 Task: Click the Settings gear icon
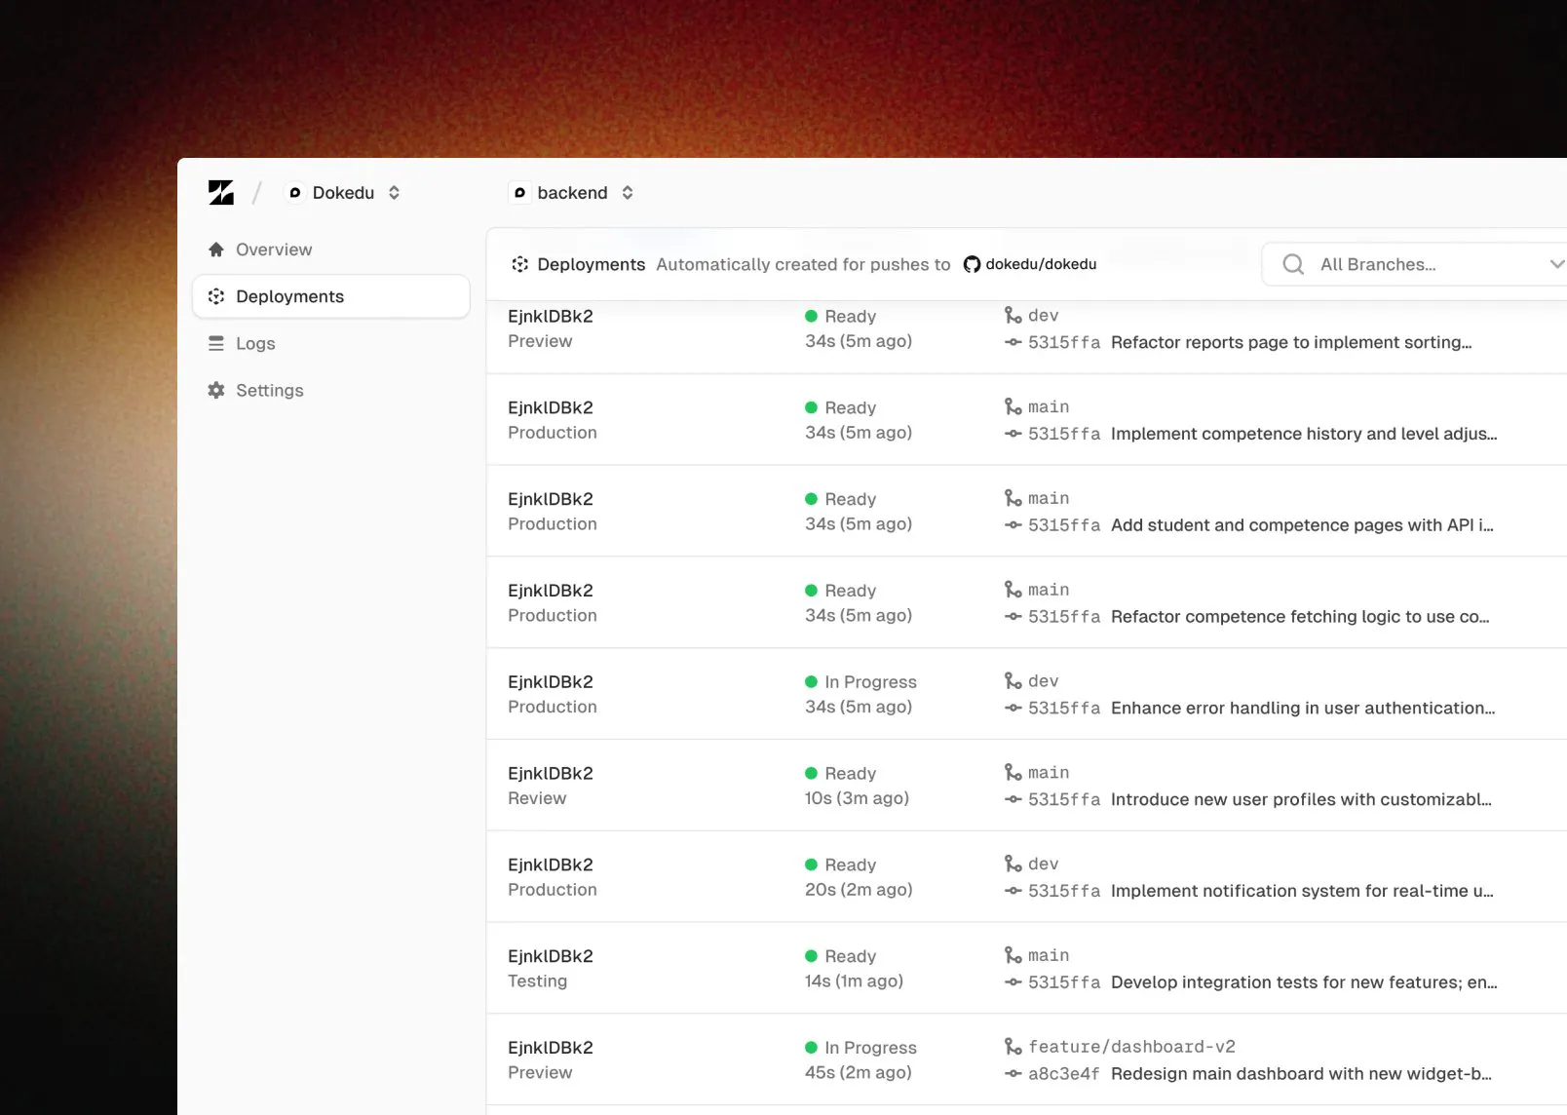tap(216, 390)
